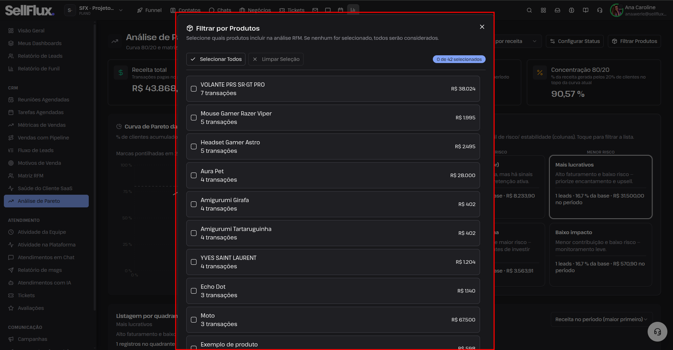Screen dimensions: 673x350
Task: Click the Limpar Seleção button
Action: (x=276, y=59)
